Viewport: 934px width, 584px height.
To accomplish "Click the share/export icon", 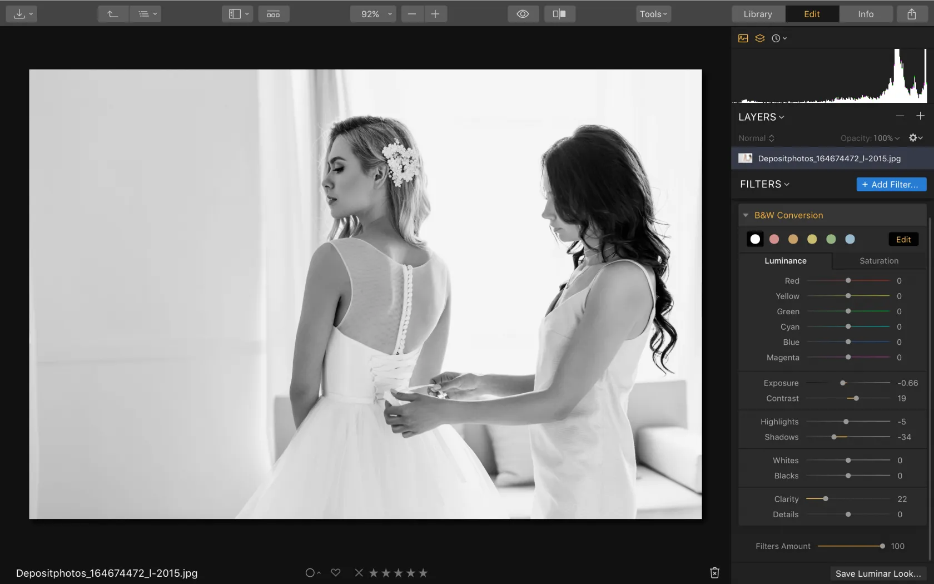I will pos(911,14).
